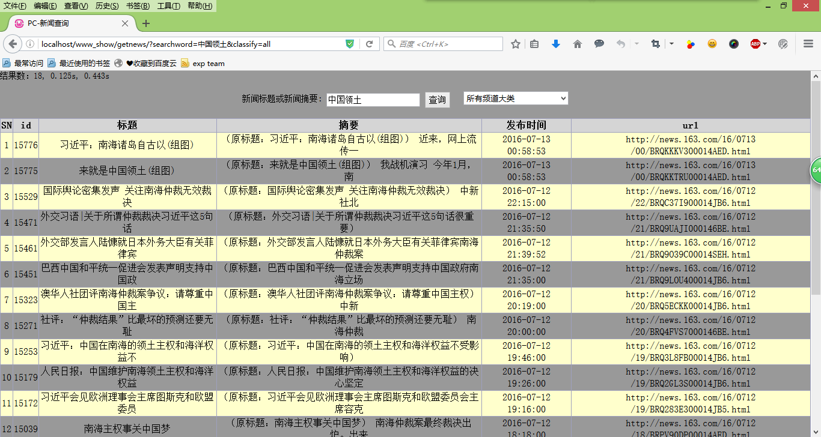The height and width of the screenshot is (437, 821).
Task: Click the 查询 search button
Action: (437, 100)
